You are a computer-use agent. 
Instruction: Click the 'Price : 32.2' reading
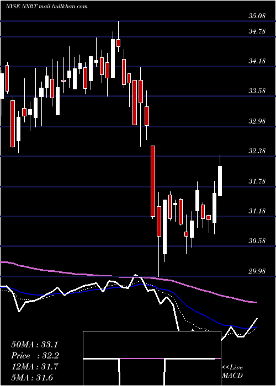point(35,356)
